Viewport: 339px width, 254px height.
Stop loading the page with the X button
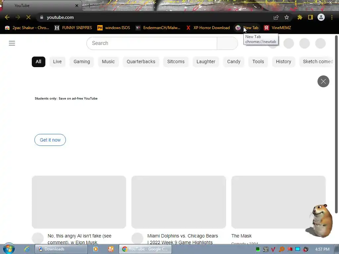tap(28, 17)
